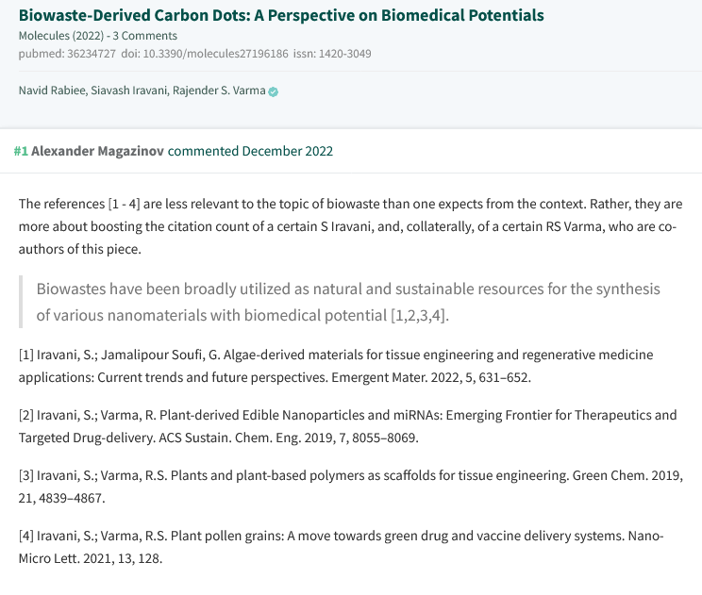Click reference [4] on plant pollen grains
This screenshot has width=702, height=595.
point(342,547)
